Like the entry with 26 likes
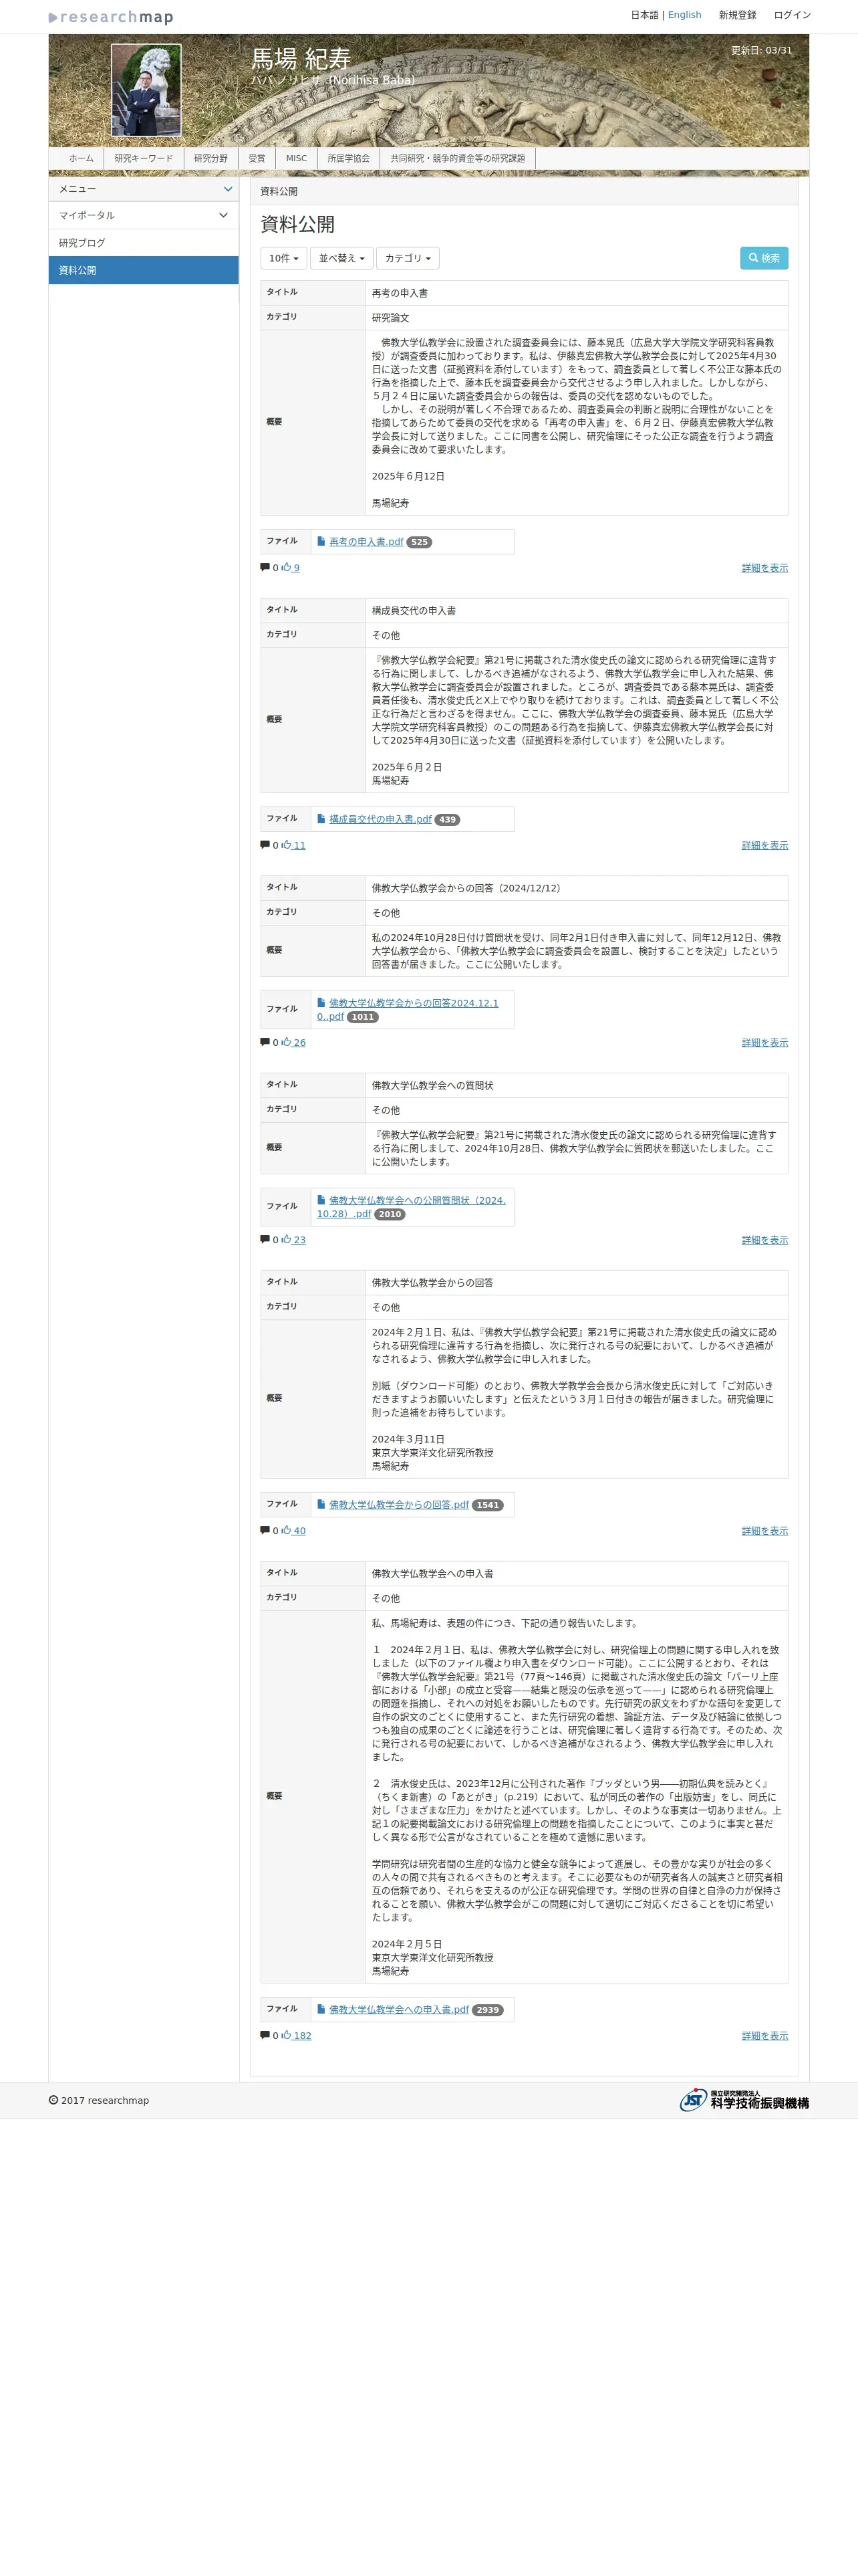 pyautogui.click(x=293, y=1042)
